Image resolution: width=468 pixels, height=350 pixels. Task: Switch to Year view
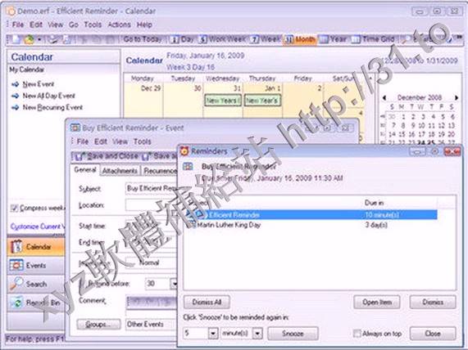click(x=333, y=39)
